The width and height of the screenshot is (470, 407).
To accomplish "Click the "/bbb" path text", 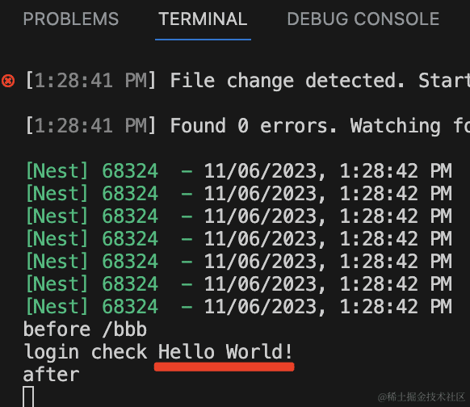I will (x=124, y=329).
